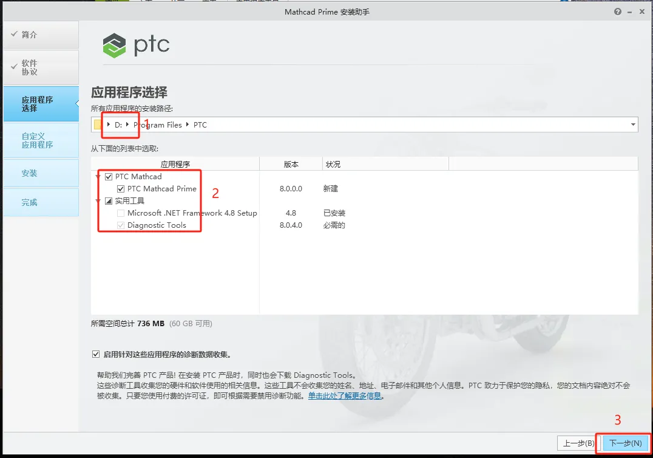Click the 上一步(B) button
Screen dimensions: 653x458
(x=578, y=443)
